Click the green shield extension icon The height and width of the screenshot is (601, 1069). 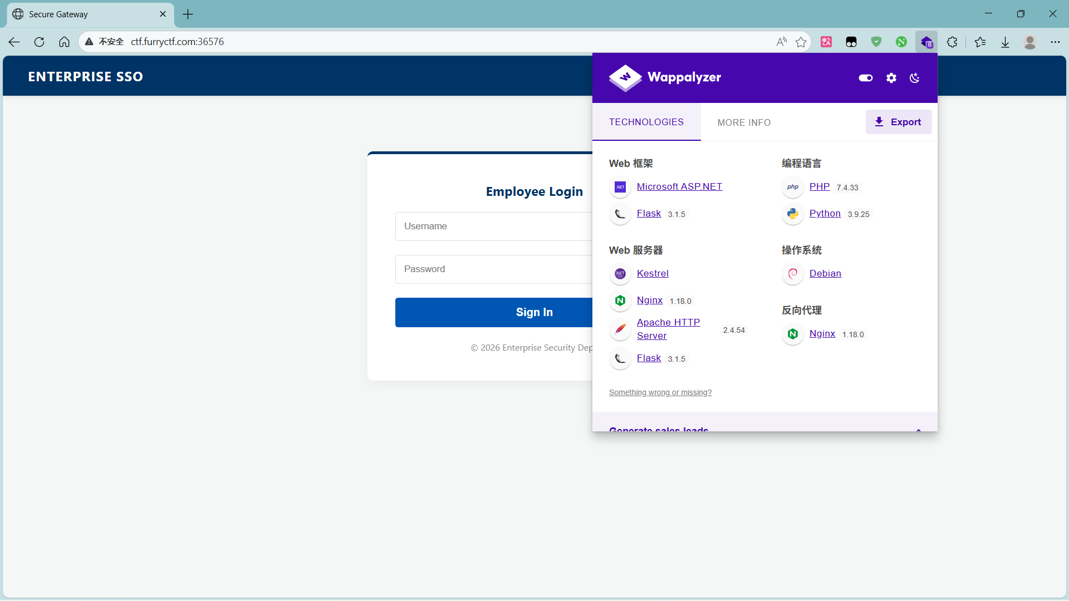coord(876,42)
